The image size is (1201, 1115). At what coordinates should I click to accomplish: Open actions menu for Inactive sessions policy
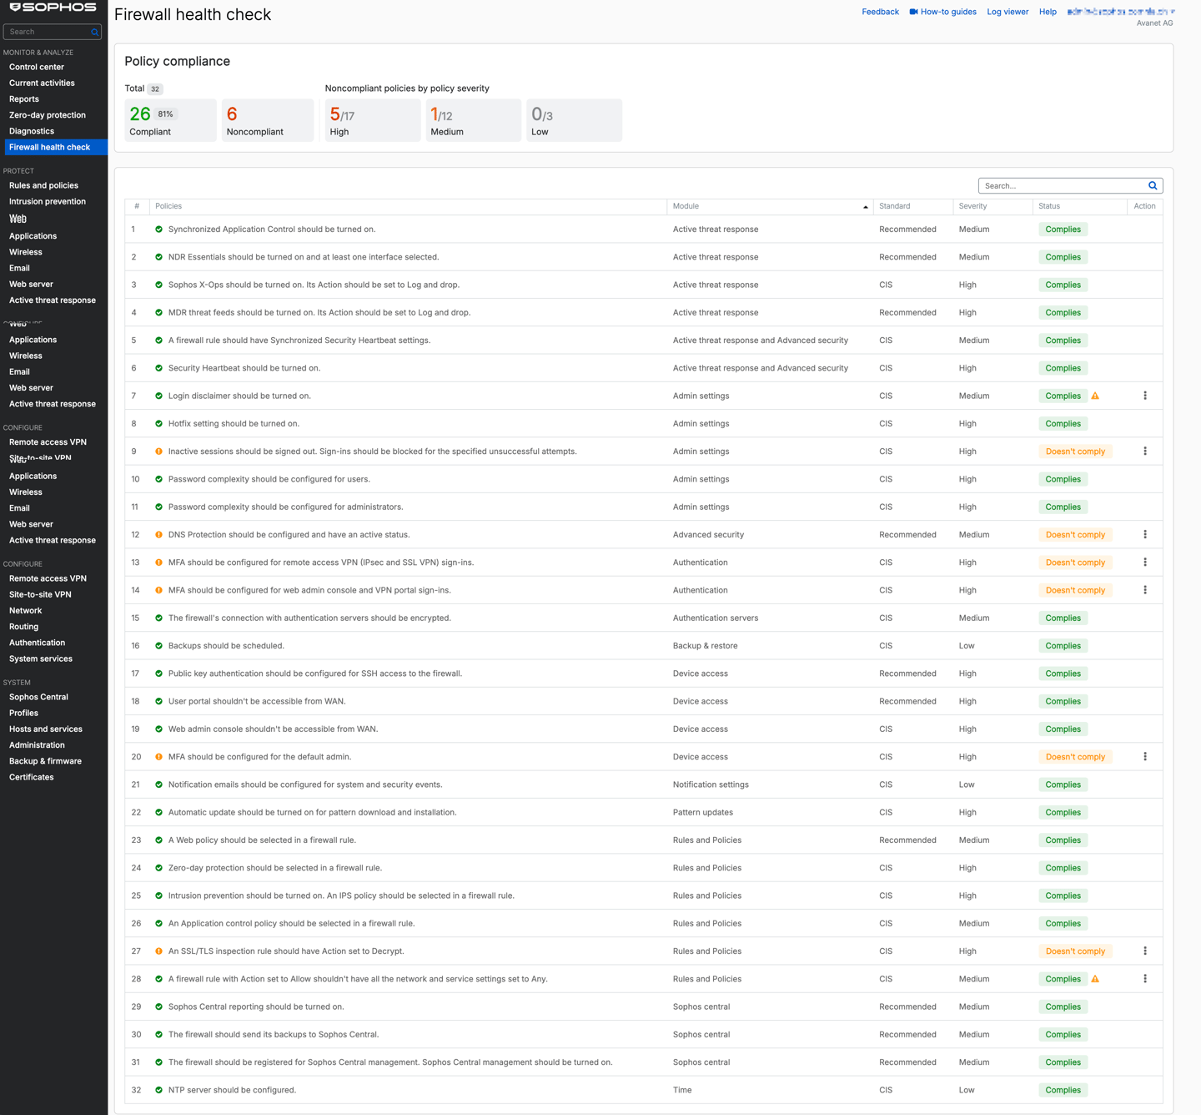[1145, 452]
